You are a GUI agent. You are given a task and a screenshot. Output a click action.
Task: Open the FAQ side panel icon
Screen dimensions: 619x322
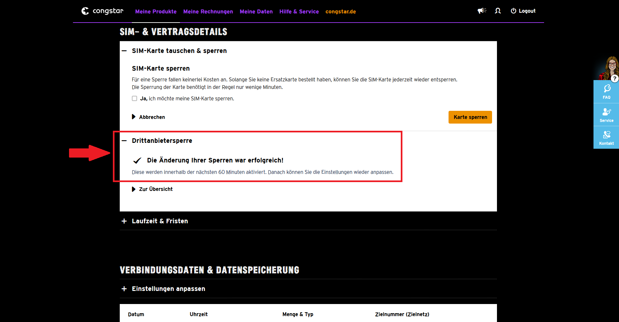(x=606, y=92)
